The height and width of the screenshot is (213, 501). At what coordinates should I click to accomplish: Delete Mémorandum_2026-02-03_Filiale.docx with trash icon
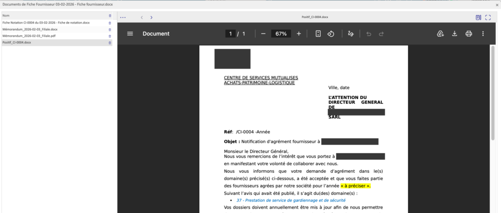[x=110, y=29]
